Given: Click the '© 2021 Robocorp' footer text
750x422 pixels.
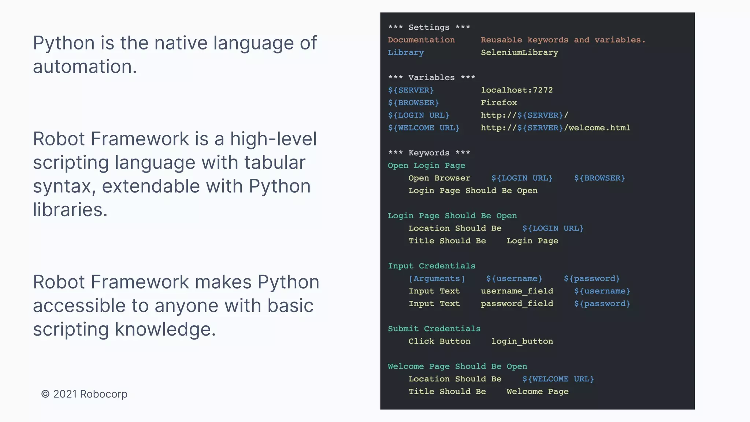Looking at the screenshot, I should pos(85,394).
